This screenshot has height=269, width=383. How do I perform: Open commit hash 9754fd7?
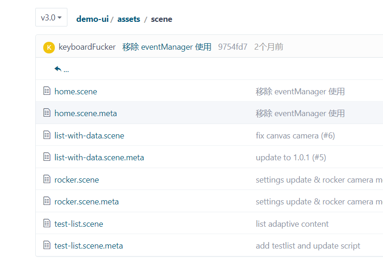232,47
